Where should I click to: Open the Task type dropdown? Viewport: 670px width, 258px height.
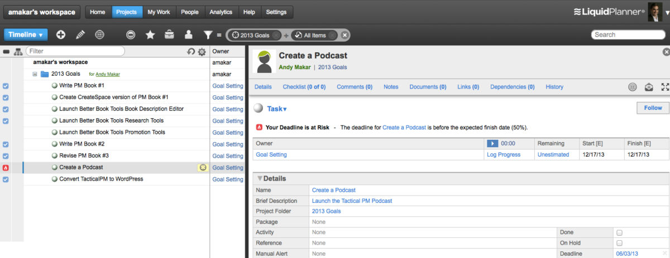277,109
